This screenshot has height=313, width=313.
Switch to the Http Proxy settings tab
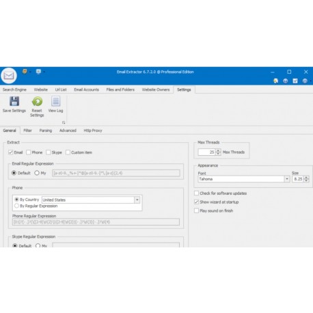[93, 131]
